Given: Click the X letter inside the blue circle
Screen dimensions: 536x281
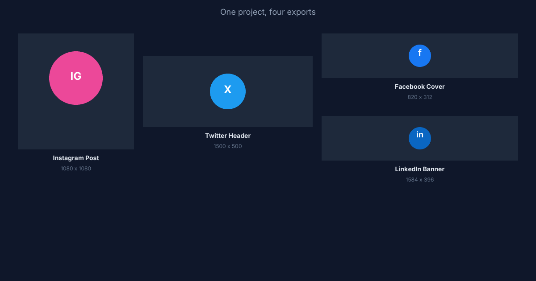Looking at the screenshot, I should (228, 90).
